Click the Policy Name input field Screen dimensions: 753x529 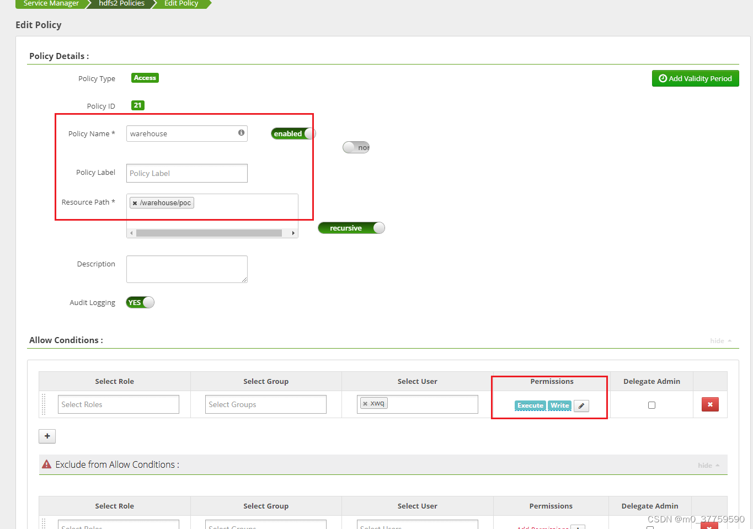click(x=187, y=133)
